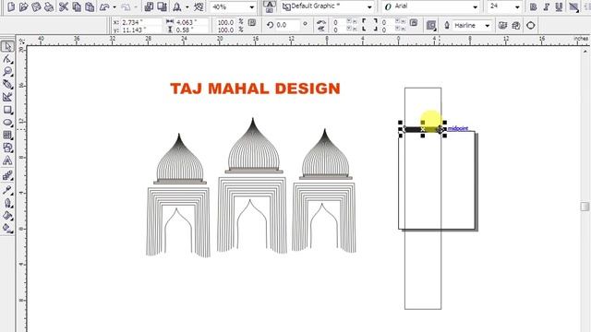Click the object width field 4.063
The width and height of the screenshot is (591, 332).
pyautogui.click(x=191, y=22)
